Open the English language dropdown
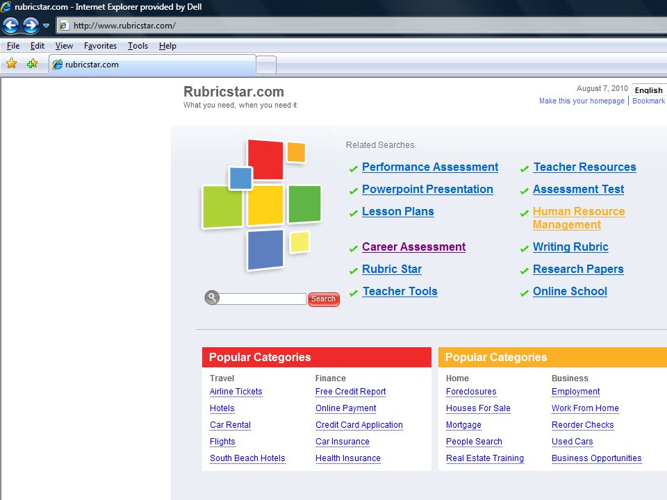 (649, 90)
